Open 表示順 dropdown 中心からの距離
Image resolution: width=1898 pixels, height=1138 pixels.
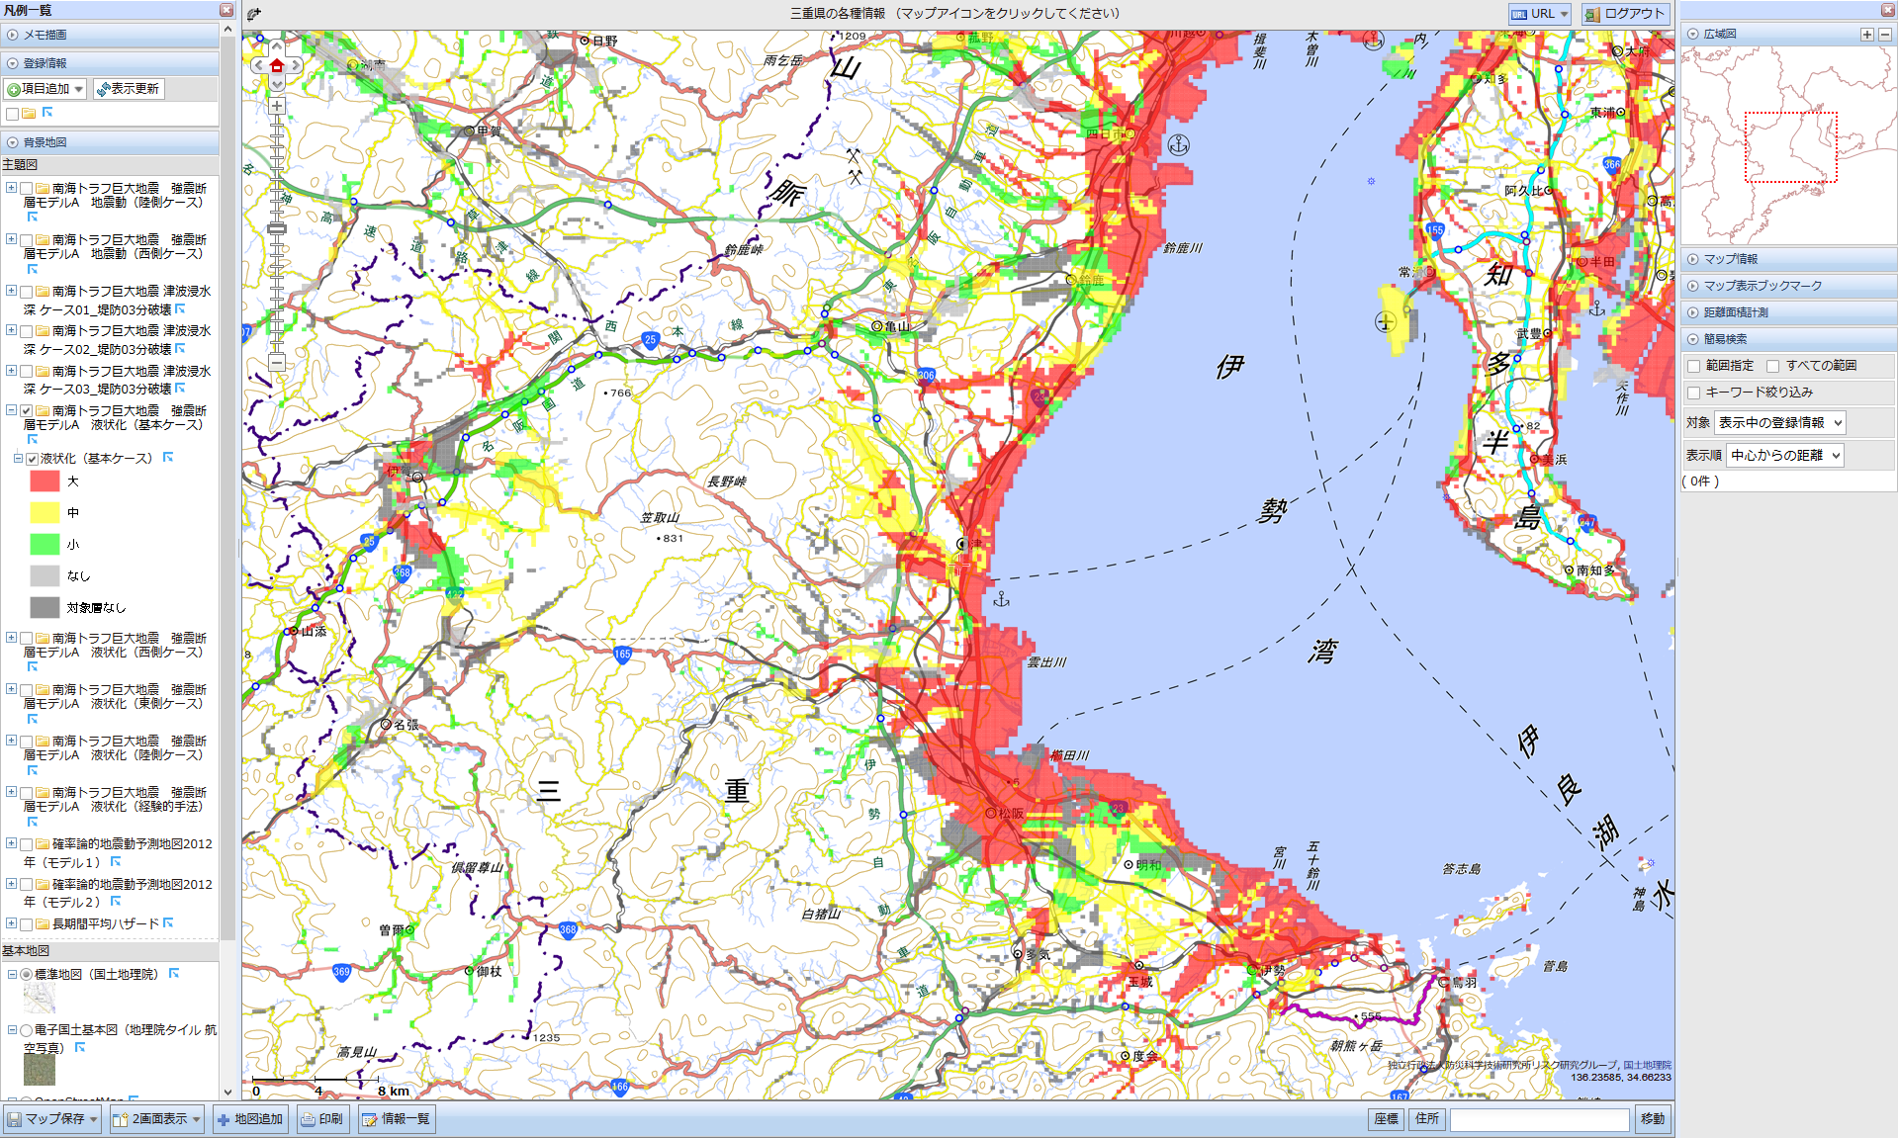click(1785, 455)
